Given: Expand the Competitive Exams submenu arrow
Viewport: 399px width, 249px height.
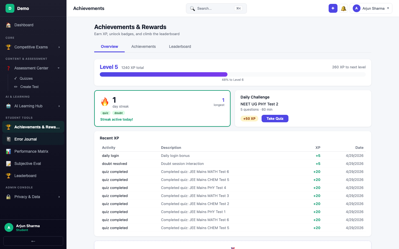Looking at the screenshot, I should (x=59, y=47).
